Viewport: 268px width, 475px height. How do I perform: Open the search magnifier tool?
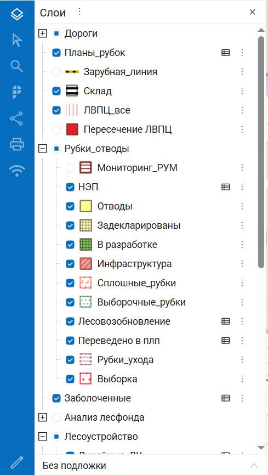(x=17, y=66)
